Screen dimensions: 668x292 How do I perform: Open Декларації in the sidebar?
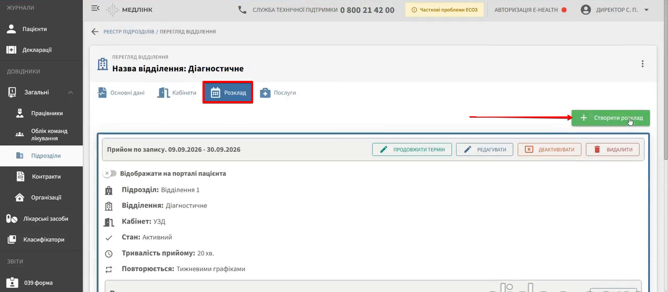41,50
